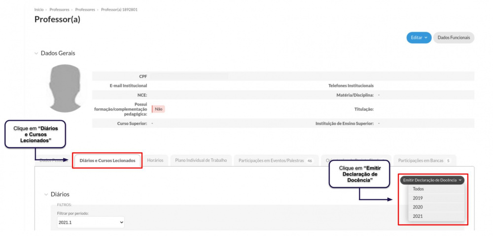Viewport: 493px width, 236px height.
Task: Open the Editar dropdown button
Action: (419, 37)
